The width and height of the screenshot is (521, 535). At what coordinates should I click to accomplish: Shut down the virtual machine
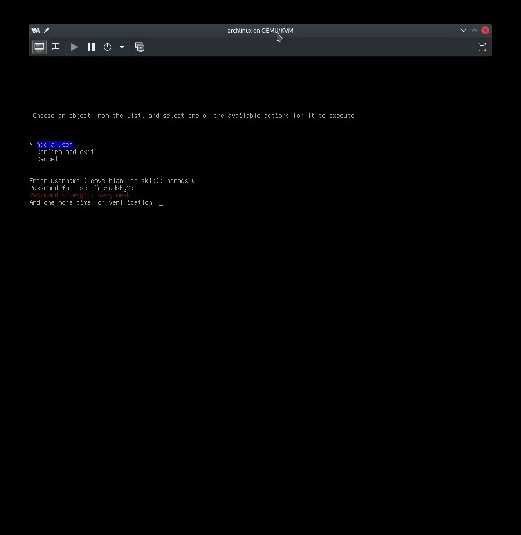(107, 47)
